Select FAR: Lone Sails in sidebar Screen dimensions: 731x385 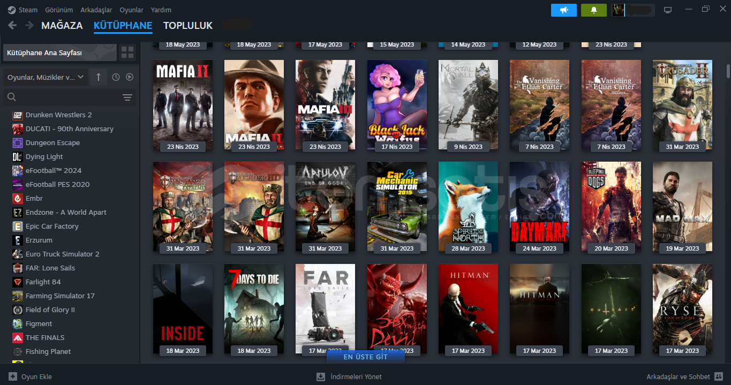(50, 268)
